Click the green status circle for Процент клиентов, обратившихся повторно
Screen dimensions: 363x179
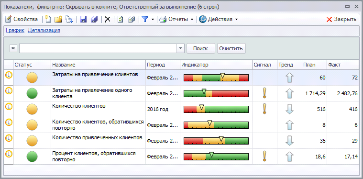(32, 157)
